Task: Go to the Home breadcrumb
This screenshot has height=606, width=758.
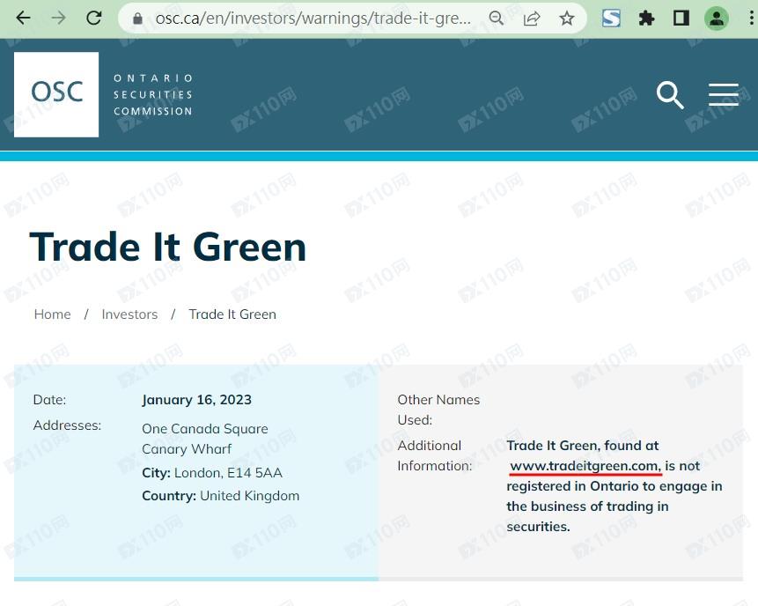Action: [x=52, y=314]
